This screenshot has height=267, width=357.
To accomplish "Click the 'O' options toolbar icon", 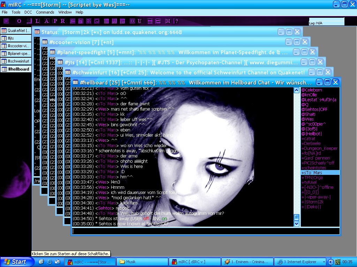I will click(x=19, y=21).
